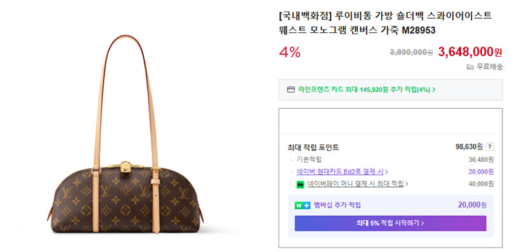Click the N+ membership badge icon

click(x=303, y=206)
